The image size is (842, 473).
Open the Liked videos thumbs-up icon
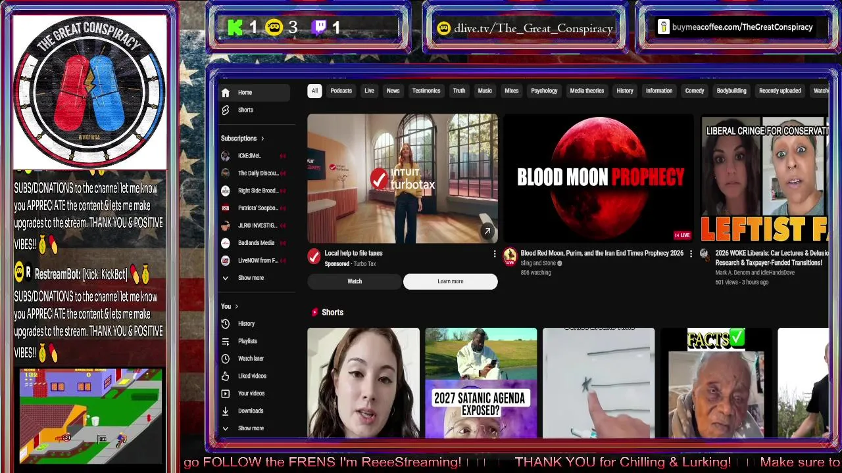(226, 376)
